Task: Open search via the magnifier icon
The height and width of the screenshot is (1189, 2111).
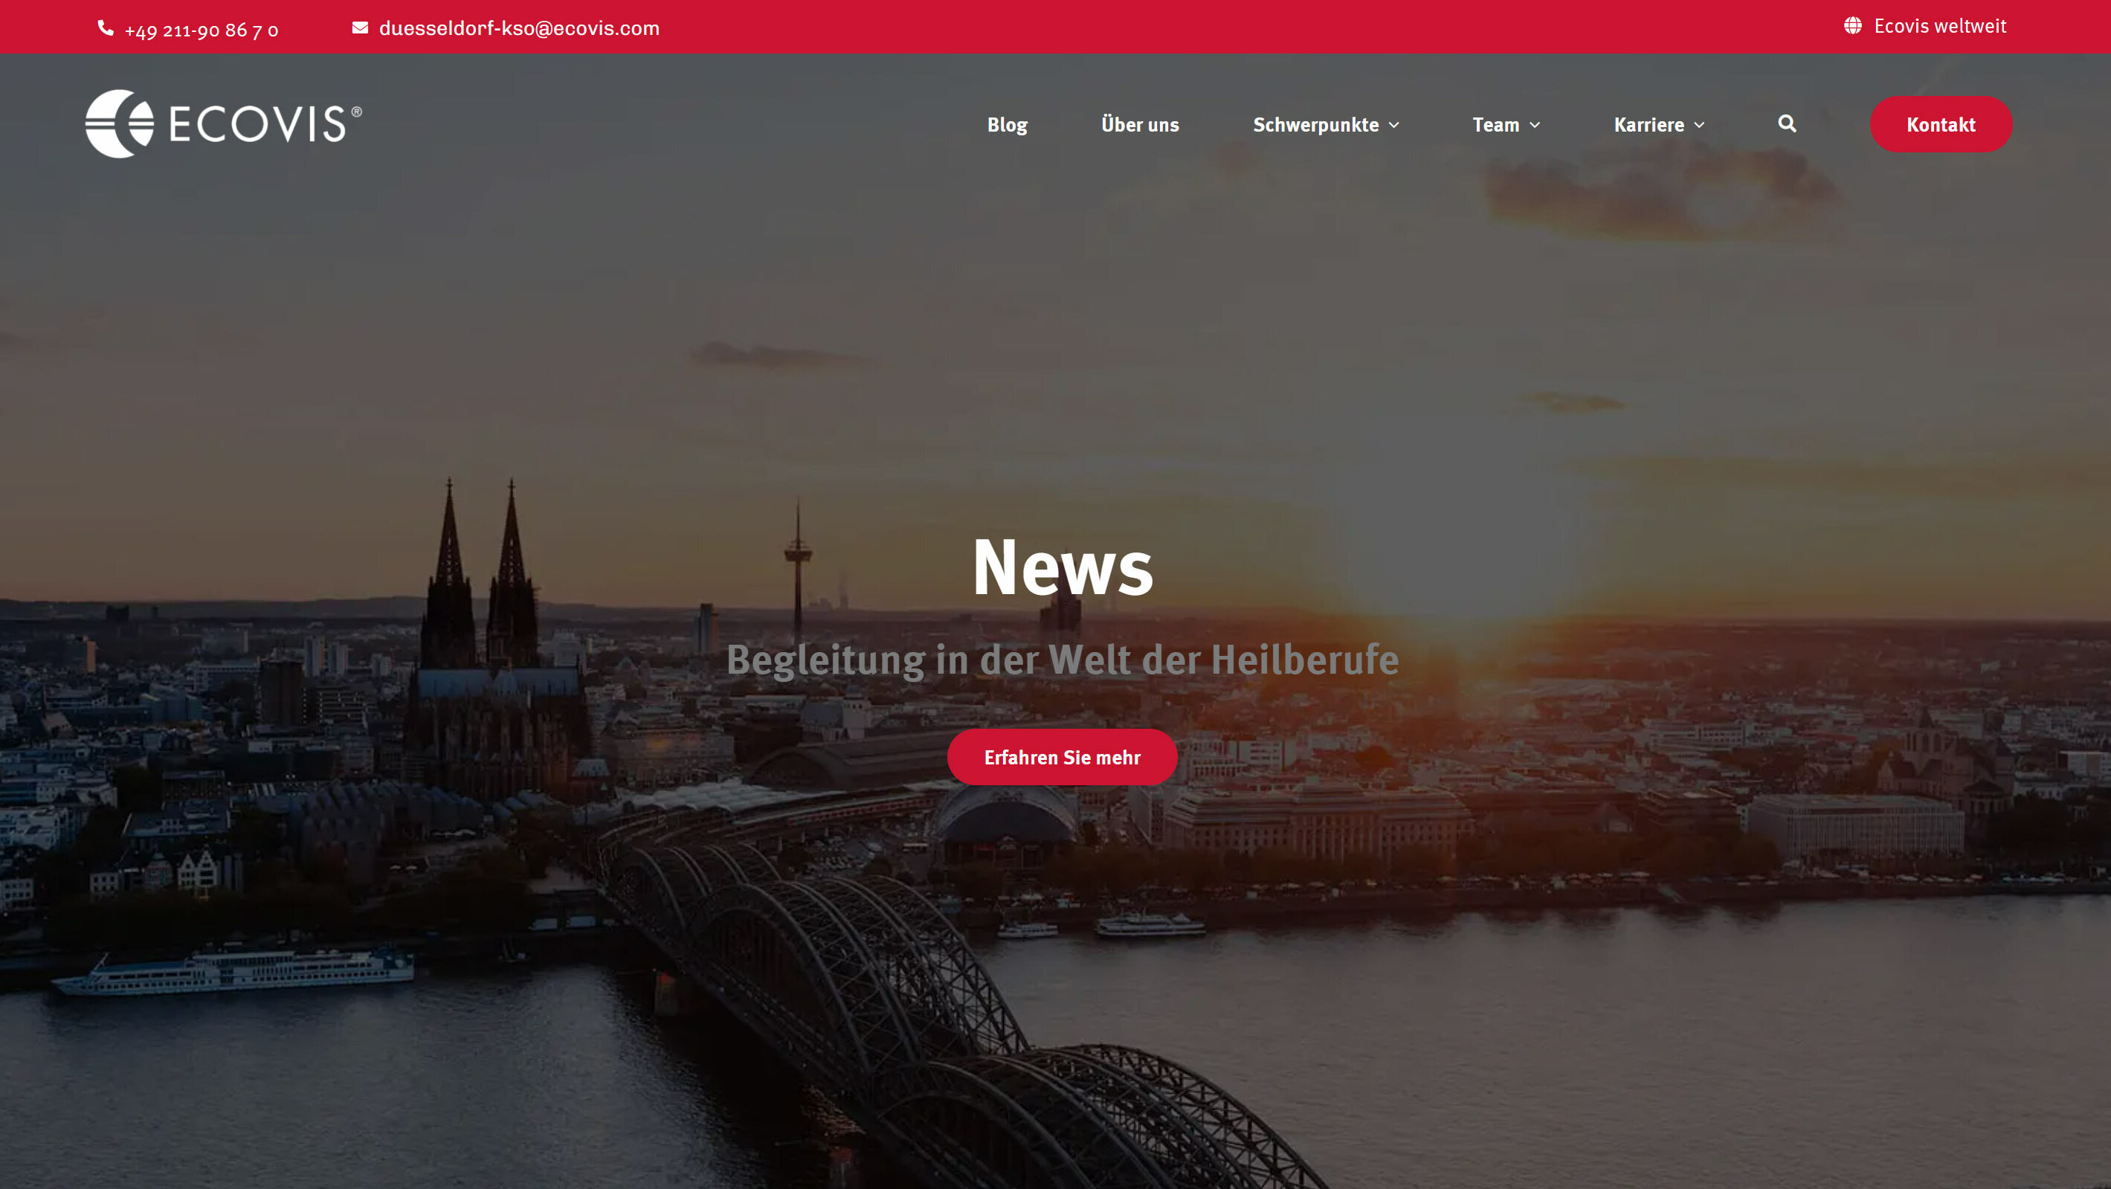Action: click(1787, 123)
